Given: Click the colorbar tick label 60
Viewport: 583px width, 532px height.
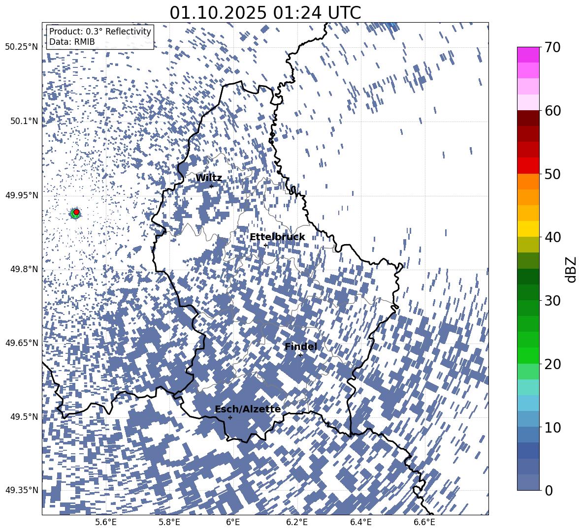Looking at the screenshot, I should (552, 111).
